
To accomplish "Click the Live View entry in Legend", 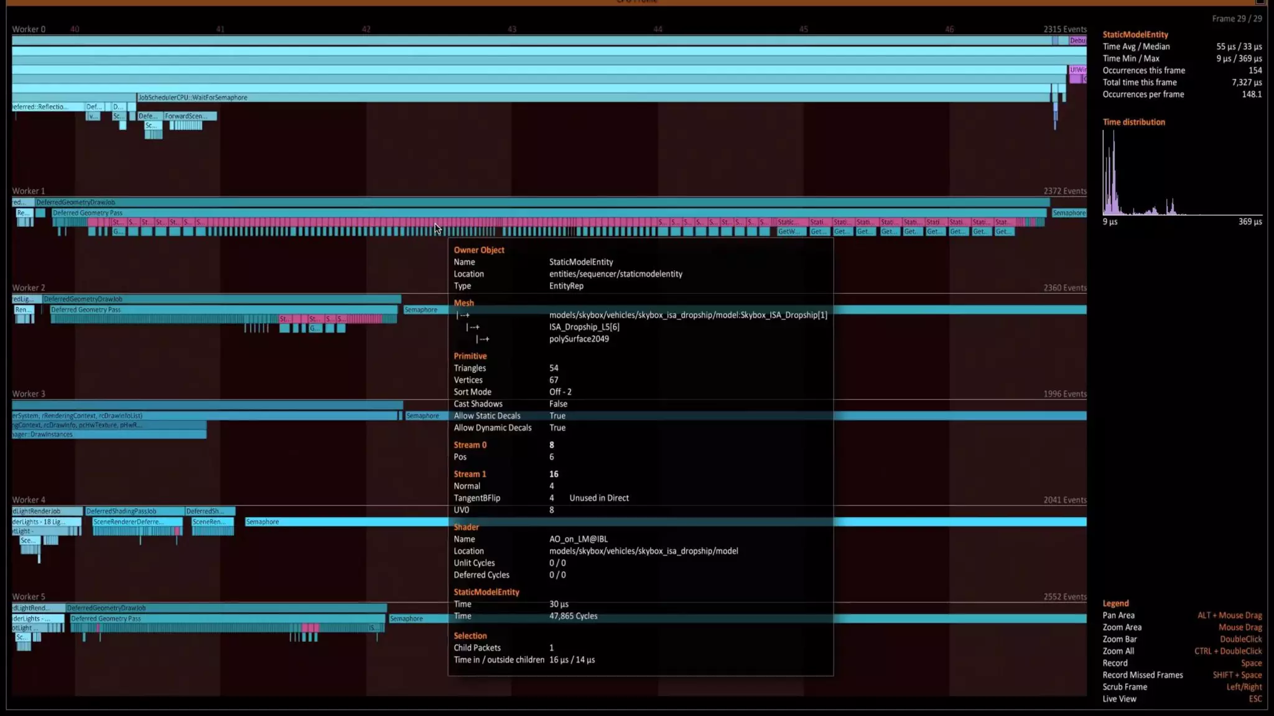I will [x=1119, y=699].
